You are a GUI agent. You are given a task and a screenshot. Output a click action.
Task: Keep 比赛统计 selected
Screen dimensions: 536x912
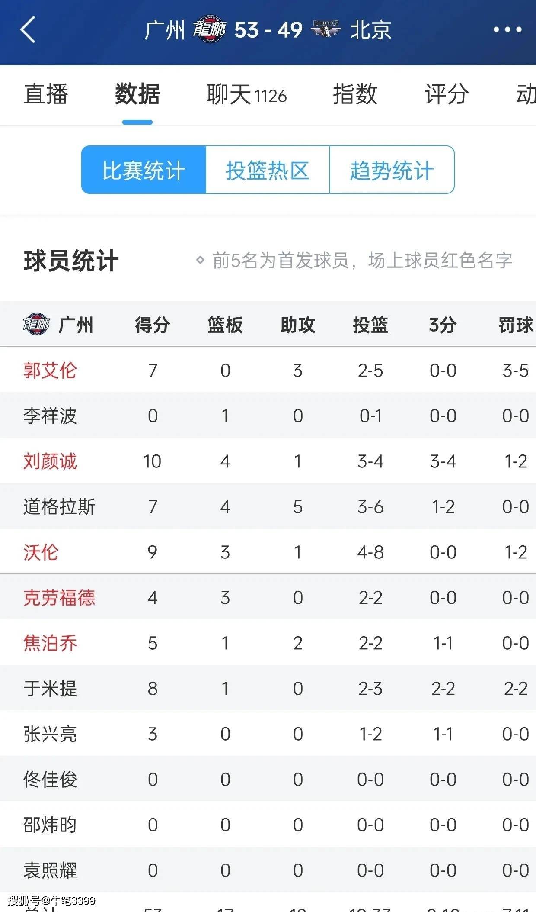pyautogui.click(x=144, y=170)
